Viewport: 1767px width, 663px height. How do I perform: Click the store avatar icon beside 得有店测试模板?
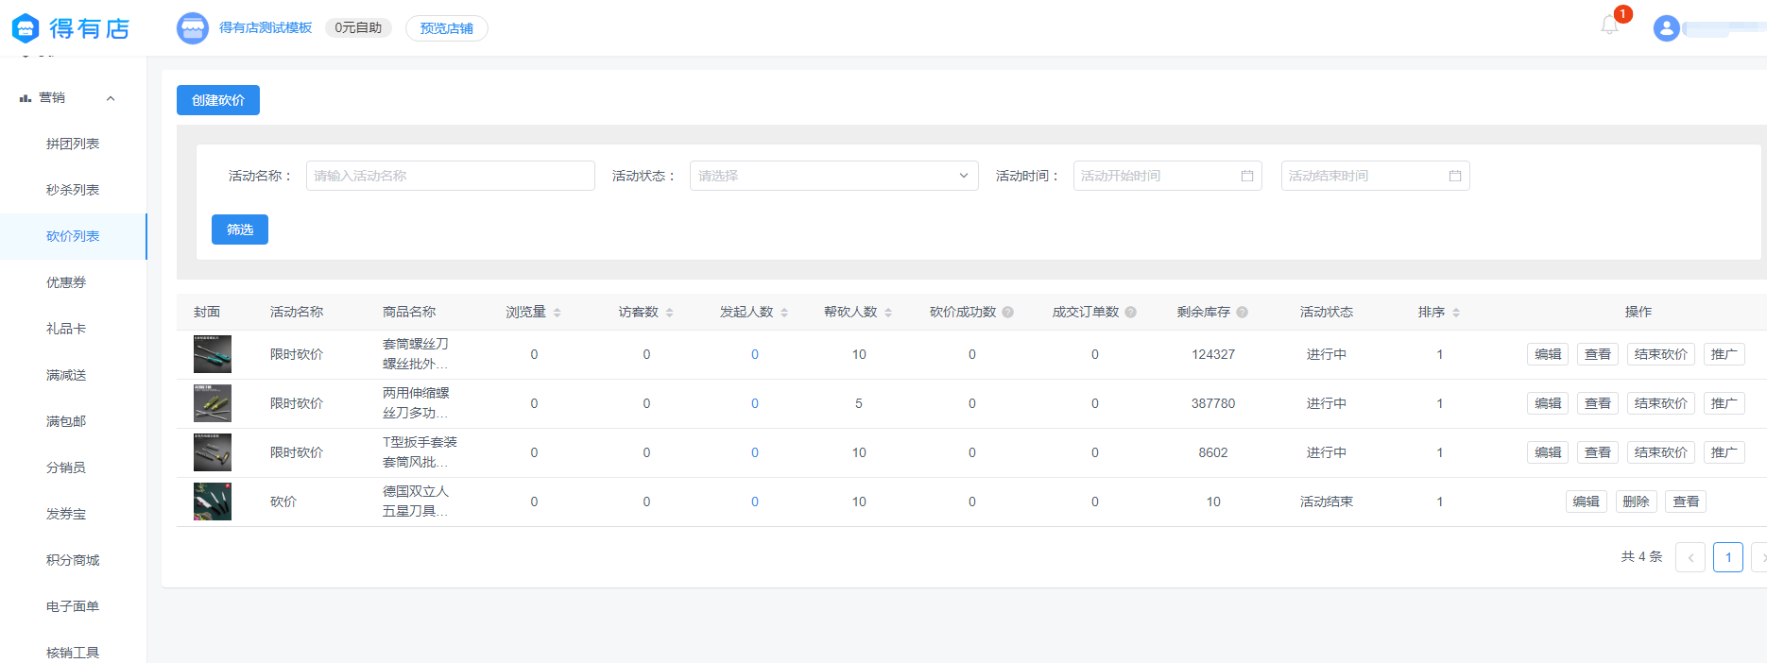tap(193, 28)
